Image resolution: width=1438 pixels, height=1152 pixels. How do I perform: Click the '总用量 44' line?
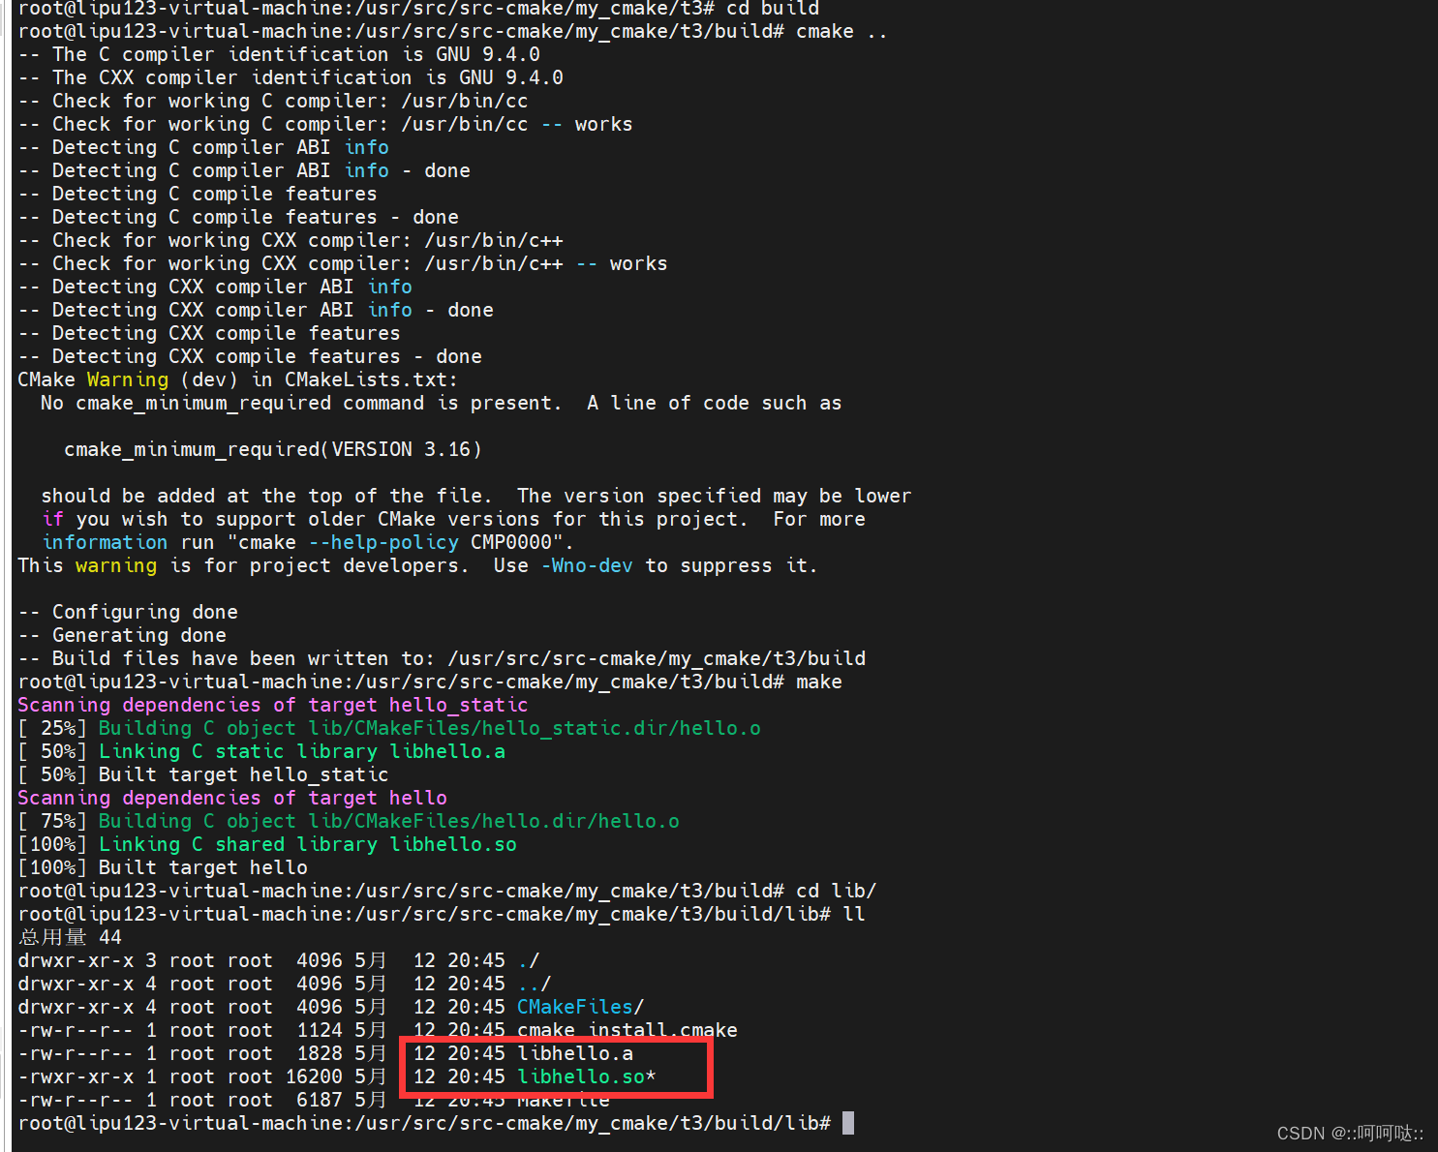(x=70, y=937)
